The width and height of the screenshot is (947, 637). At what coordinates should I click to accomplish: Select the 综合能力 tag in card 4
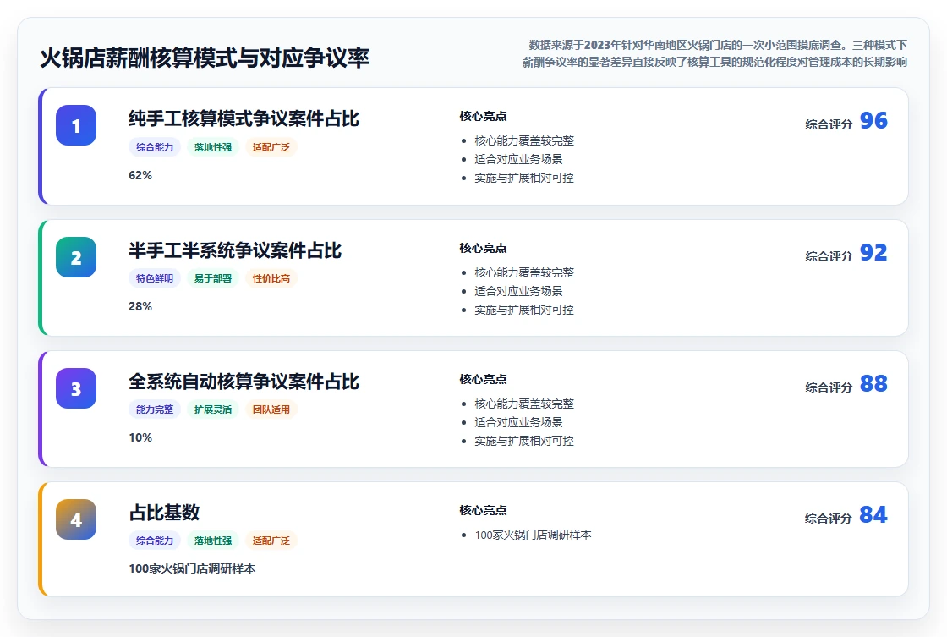click(x=155, y=541)
